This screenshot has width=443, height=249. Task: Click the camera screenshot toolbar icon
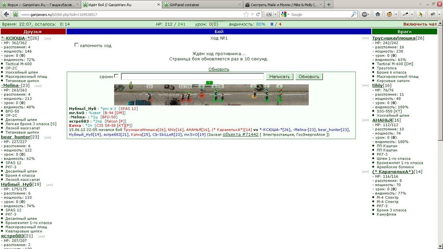click(269, 14)
